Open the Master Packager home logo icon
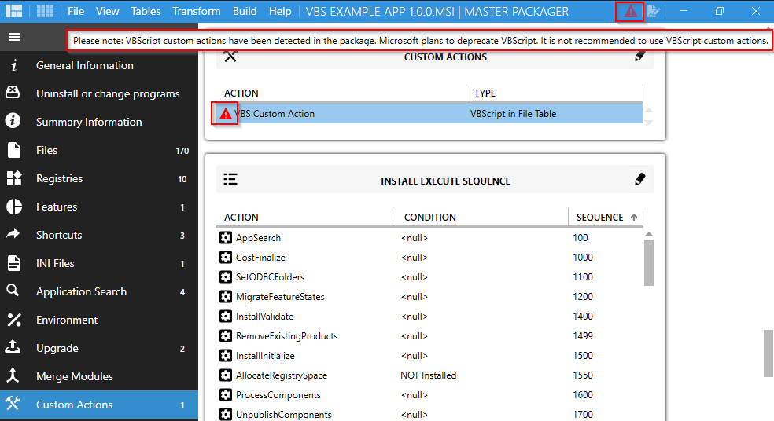 click(x=14, y=11)
